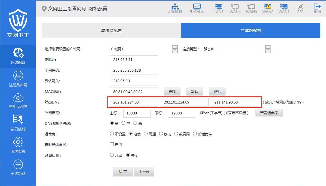
Task: Select 移动 as the 运营商
Action: pyautogui.click(x=161, y=134)
